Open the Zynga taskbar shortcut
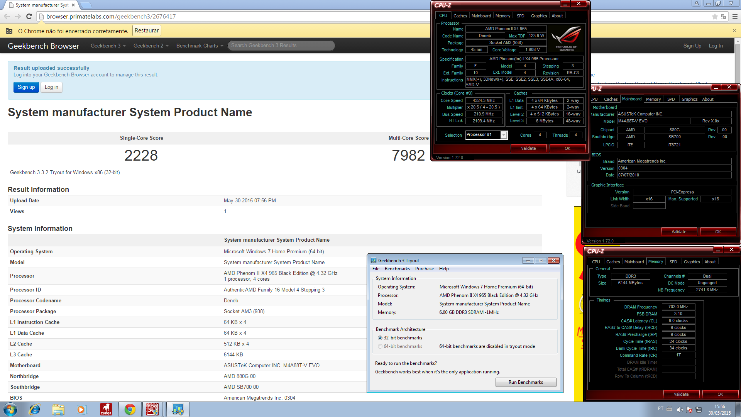 pyautogui.click(x=106, y=409)
